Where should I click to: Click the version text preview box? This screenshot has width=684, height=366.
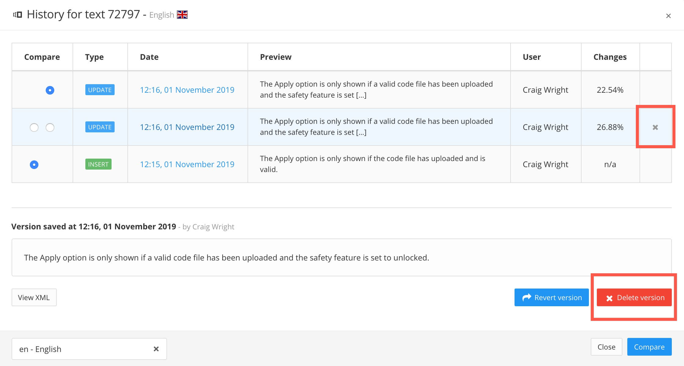click(341, 257)
